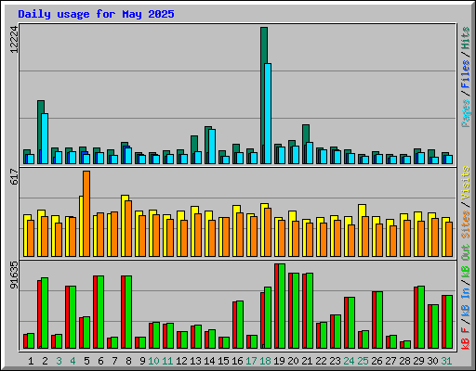This screenshot has height=371, width=476.
Task: Click day 29 on the x-axis
Action: click(418, 361)
